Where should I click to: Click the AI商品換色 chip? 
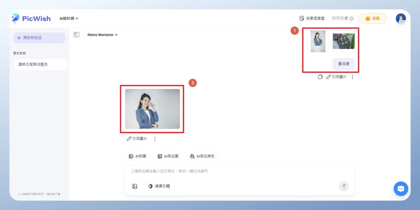click(202, 156)
